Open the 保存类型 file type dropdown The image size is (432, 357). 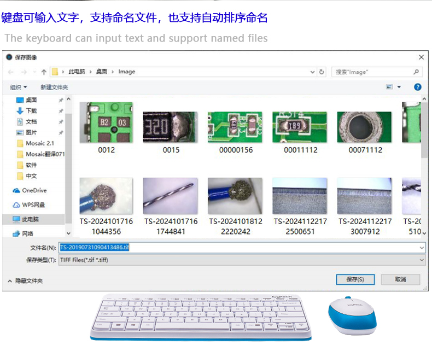pos(421,260)
